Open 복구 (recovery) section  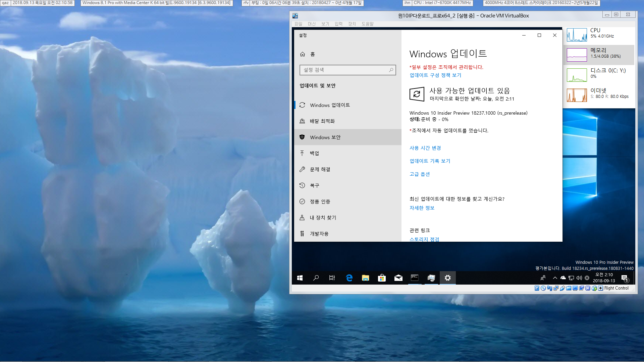point(348,185)
